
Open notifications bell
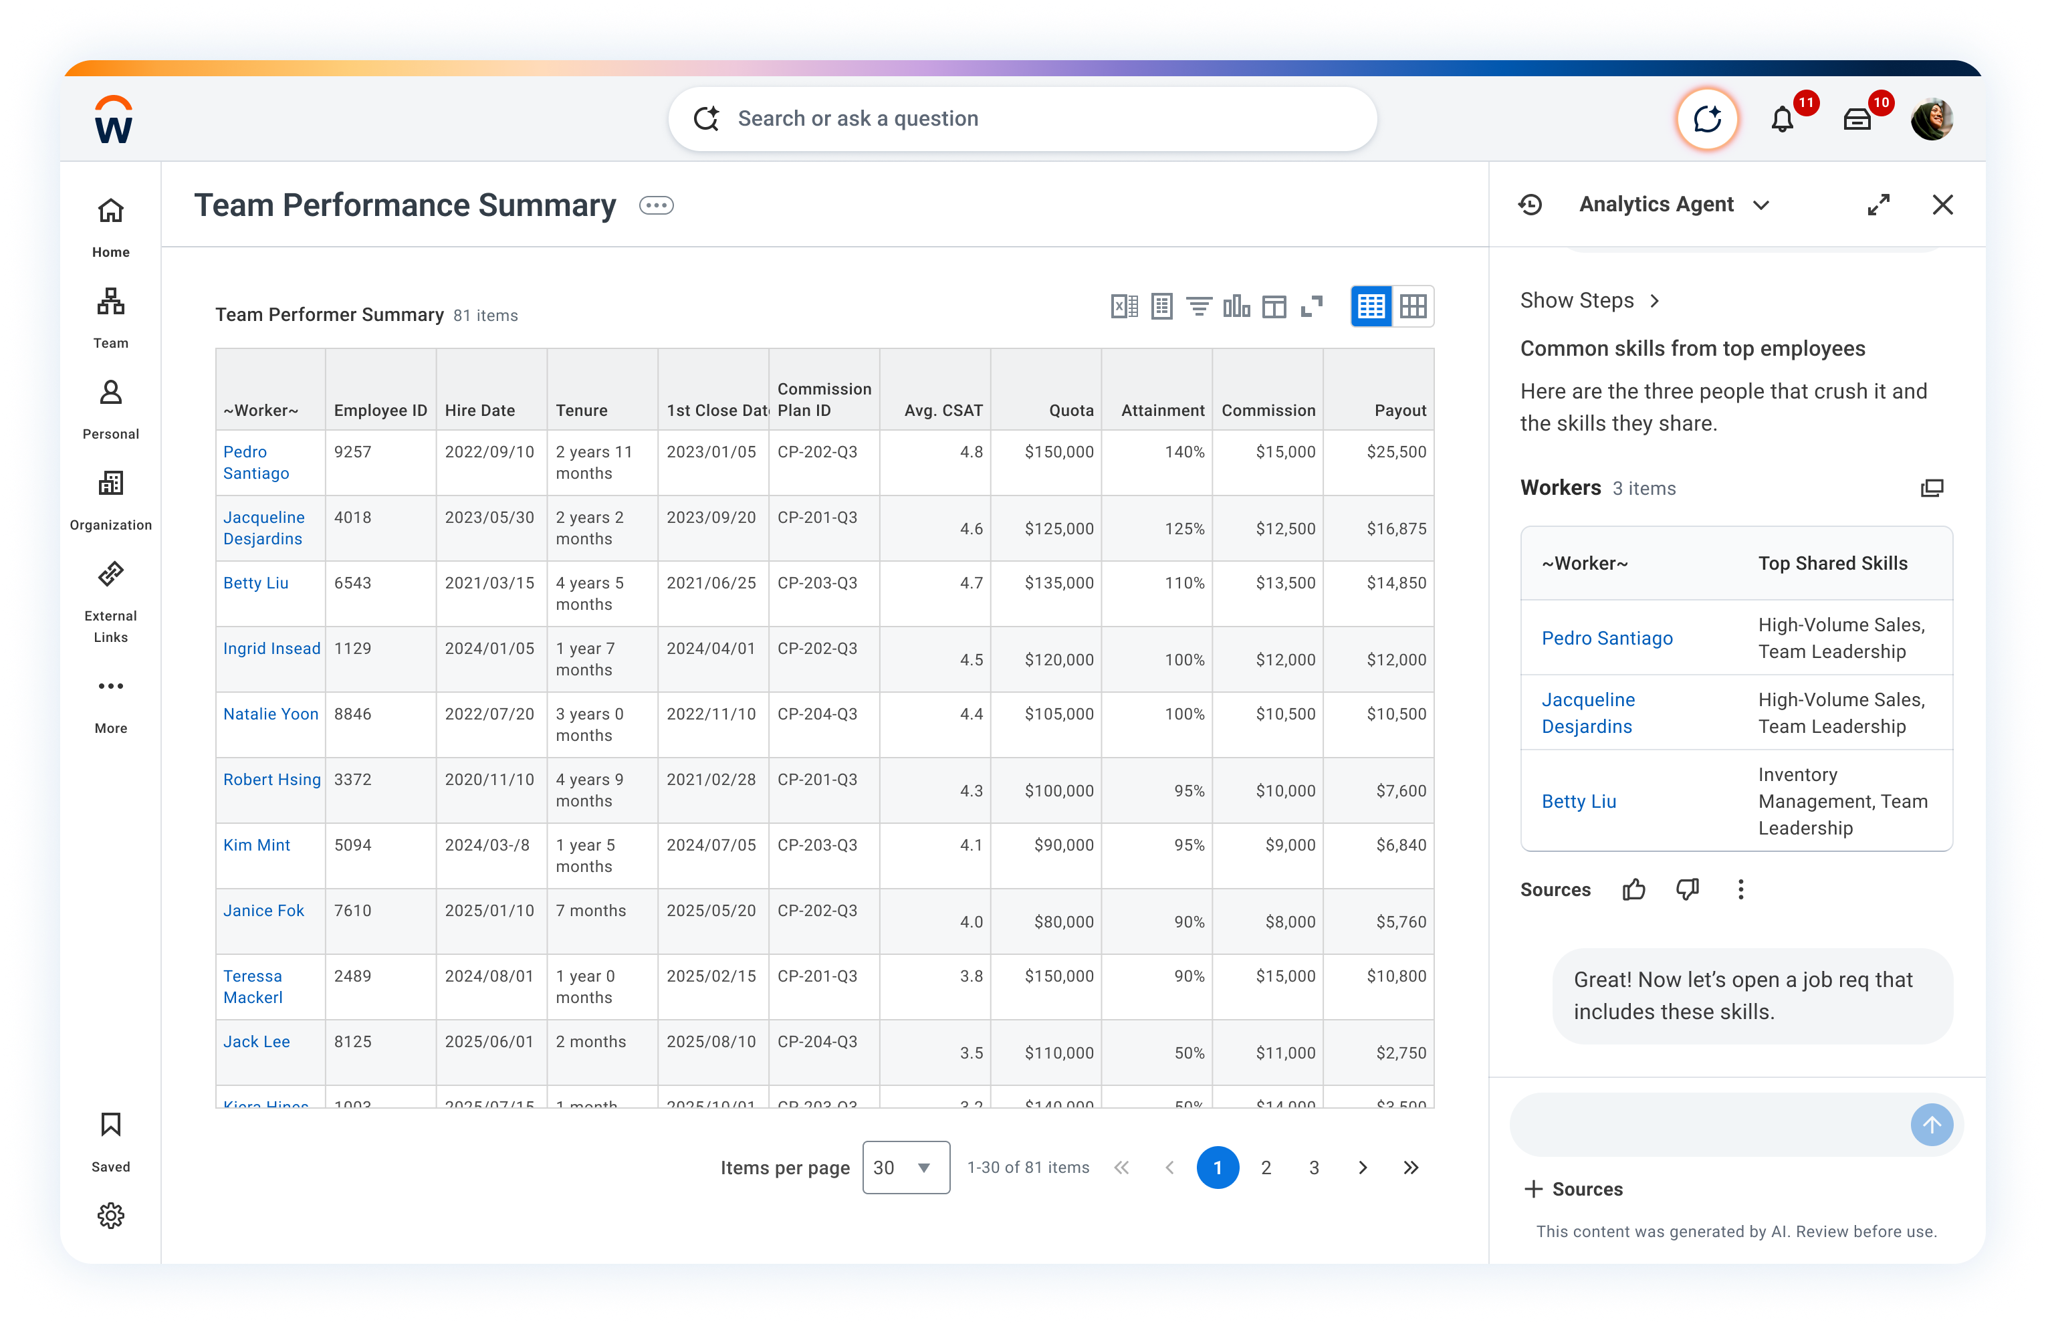pyautogui.click(x=1783, y=120)
